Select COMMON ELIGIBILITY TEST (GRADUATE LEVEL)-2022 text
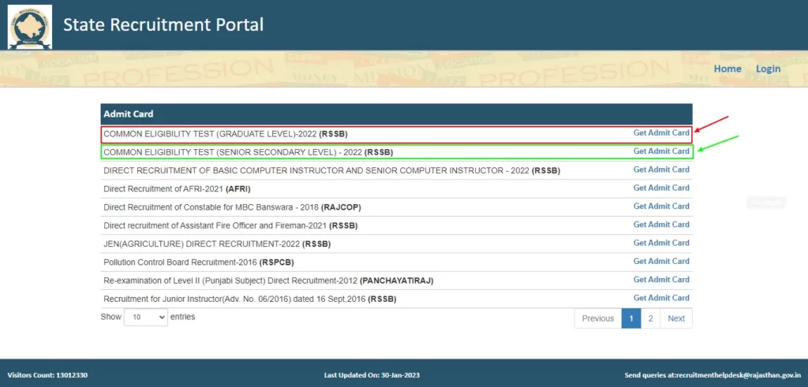 pos(226,134)
